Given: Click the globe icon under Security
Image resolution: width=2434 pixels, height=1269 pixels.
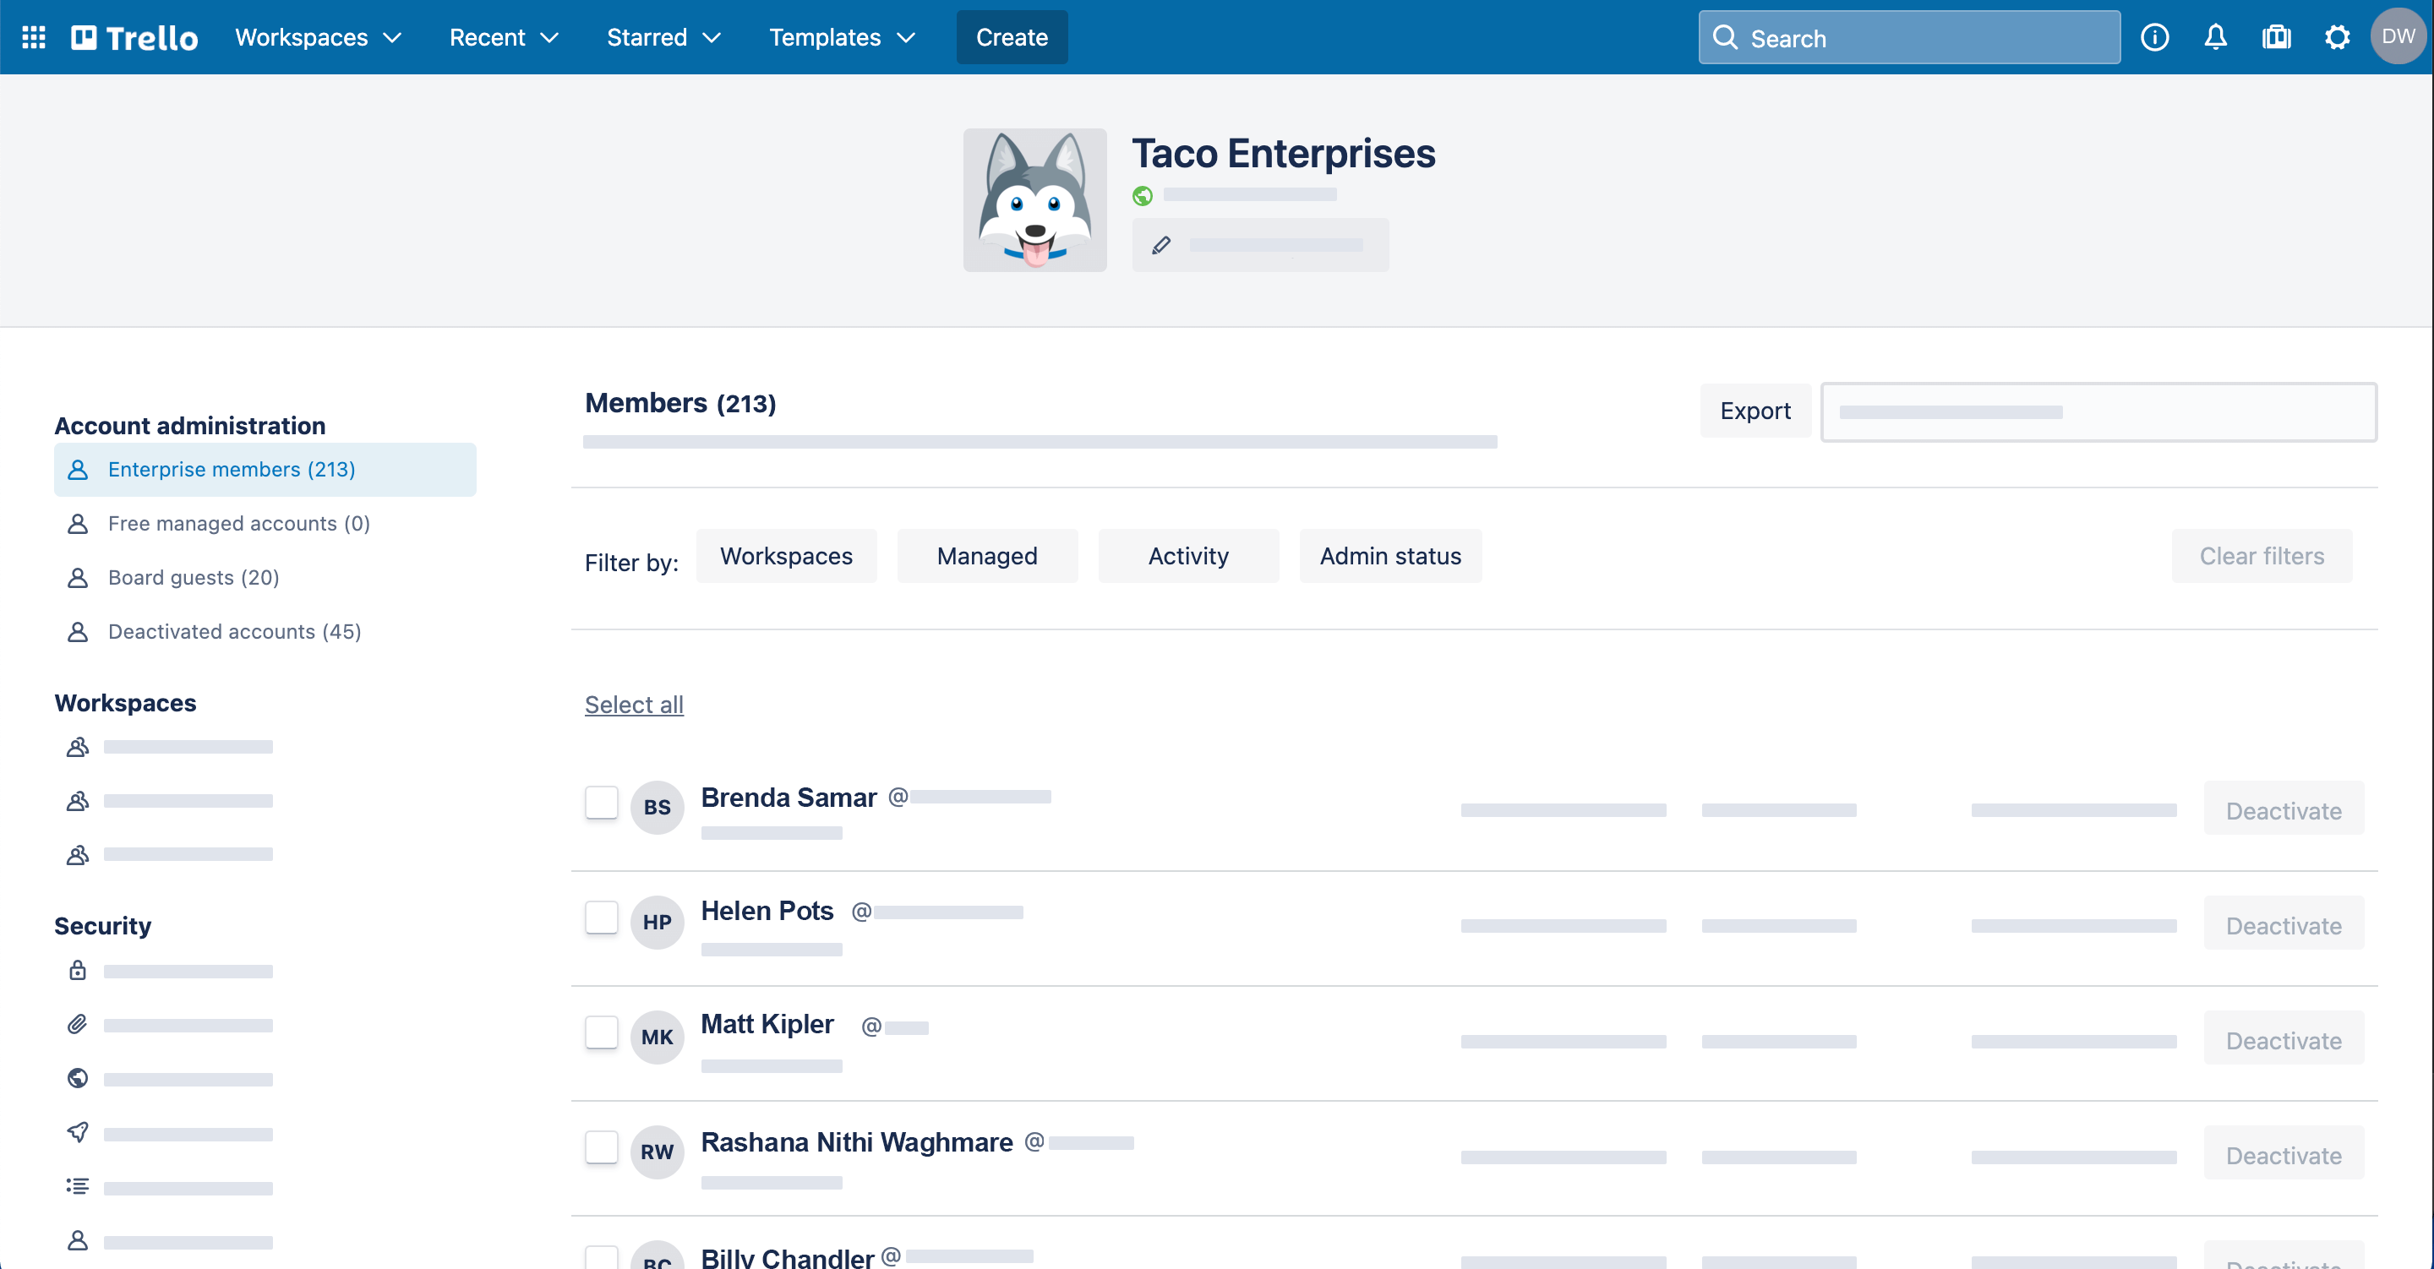Looking at the screenshot, I should pos(77,1077).
